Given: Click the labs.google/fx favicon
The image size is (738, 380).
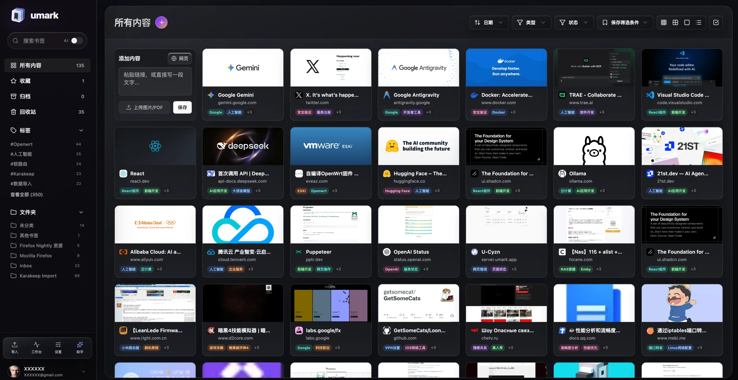Looking at the screenshot, I should pyautogui.click(x=299, y=330).
